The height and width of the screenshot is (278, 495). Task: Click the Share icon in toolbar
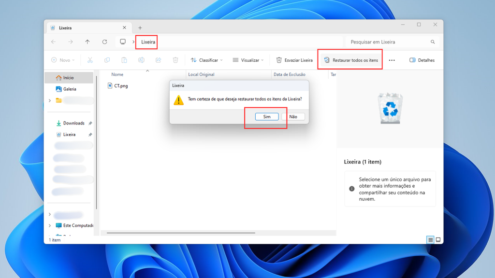158,60
